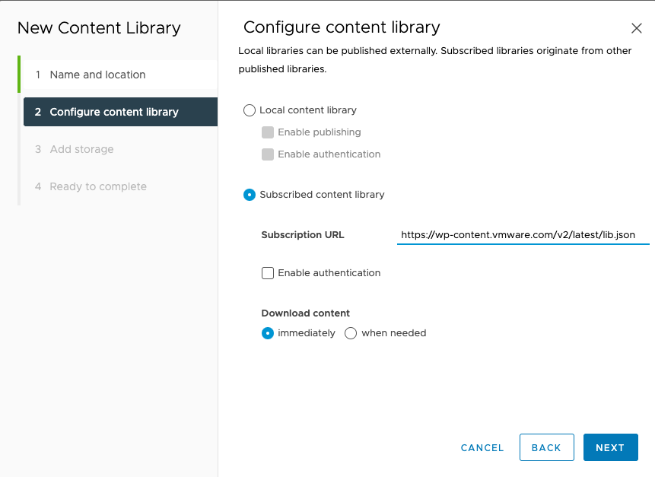Select Subscribed content library option
The height and width of the screenshot is (477, 655).
tap(250, 195)
